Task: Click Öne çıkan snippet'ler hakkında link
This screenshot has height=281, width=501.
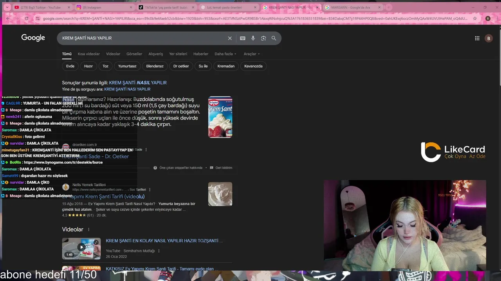Action: coord(181,168)
